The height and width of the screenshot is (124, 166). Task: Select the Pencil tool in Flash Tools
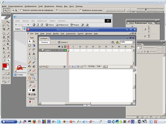pos(30,62)
